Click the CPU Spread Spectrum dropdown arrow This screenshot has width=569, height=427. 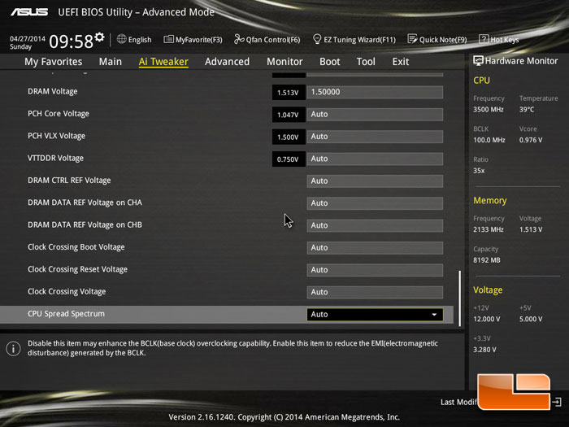[434, 315]
